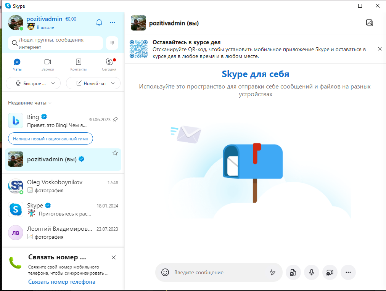The image size is (386, 291).
Task: Switch to the Контакты tab
Action: click(x=78, y=65)
